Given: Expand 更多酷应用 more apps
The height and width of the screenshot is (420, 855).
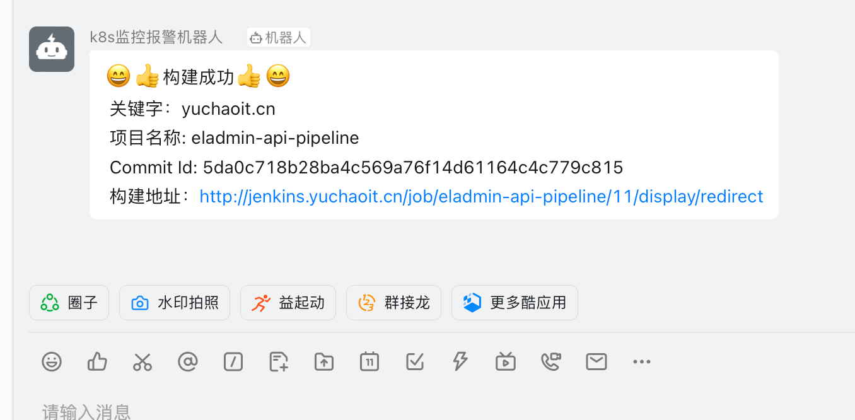Looking at the screenshot, I should pyautogui.click(x=515, y=303).
